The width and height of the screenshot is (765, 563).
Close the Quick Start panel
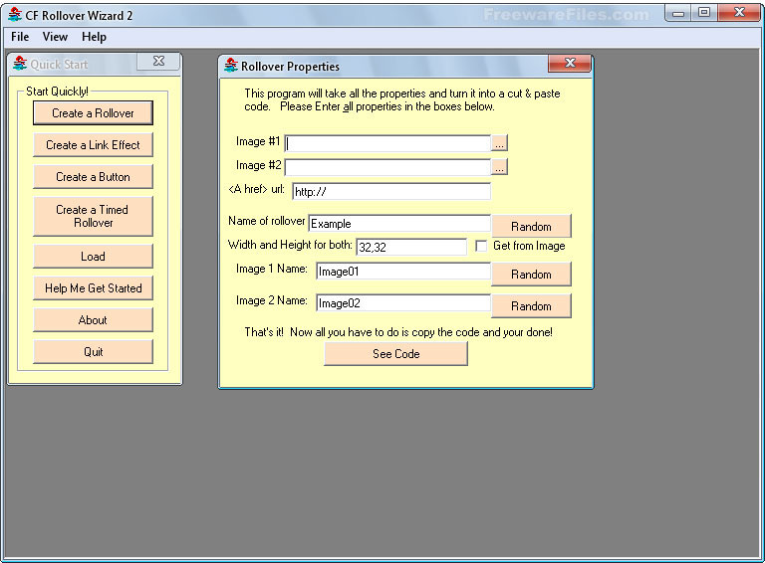158,62
